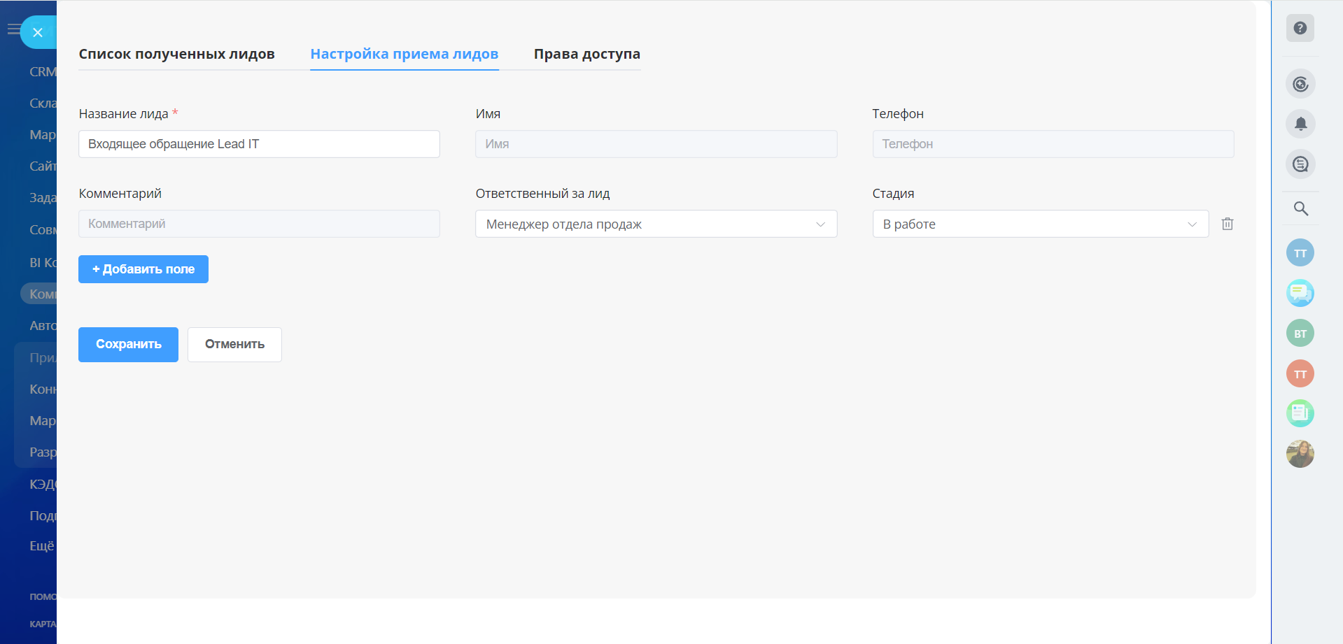
Task: Click the search magnifier icon
Action: [x=1300, y=208]
